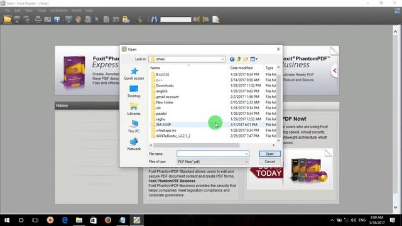Select the SM-J320F folder

pos(163,124)
